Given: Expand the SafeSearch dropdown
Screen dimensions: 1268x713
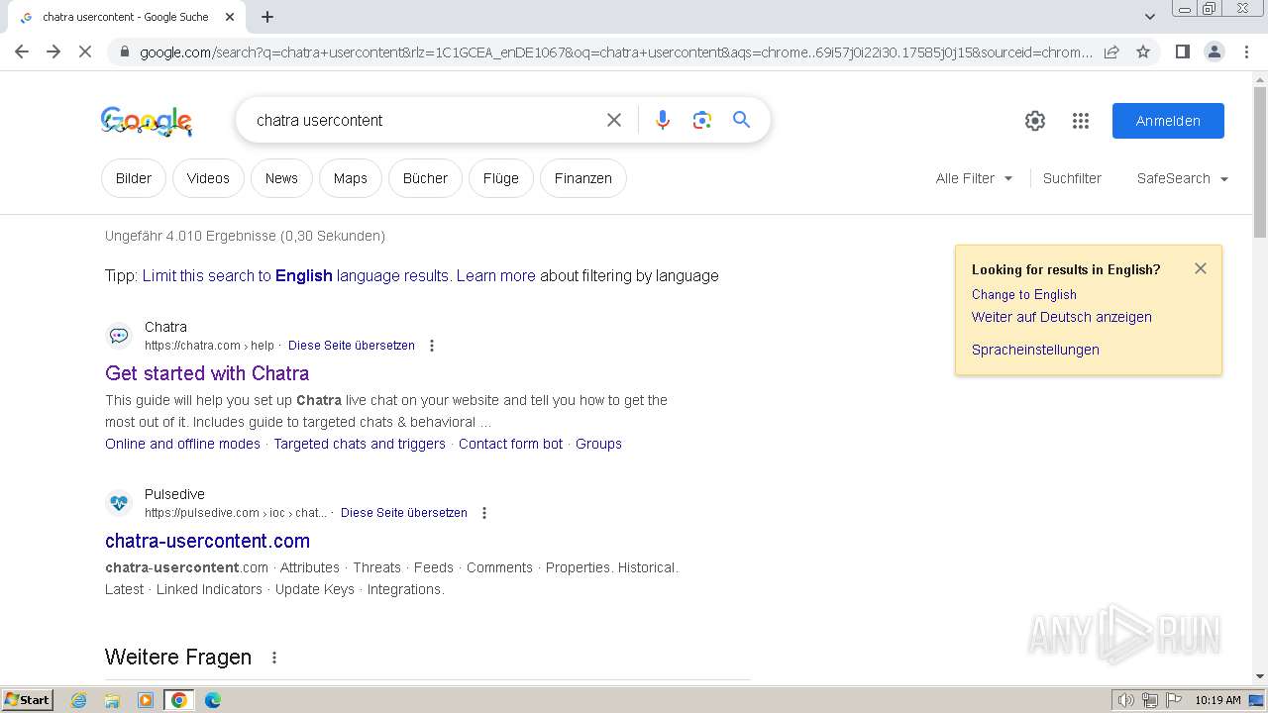Looking at the screenshot, I should click(1183, 178).
